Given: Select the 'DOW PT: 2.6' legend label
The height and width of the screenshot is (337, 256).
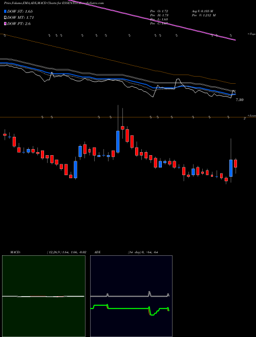Looking at the screenshot, I should pyautogui.click(x=19, y=23).
